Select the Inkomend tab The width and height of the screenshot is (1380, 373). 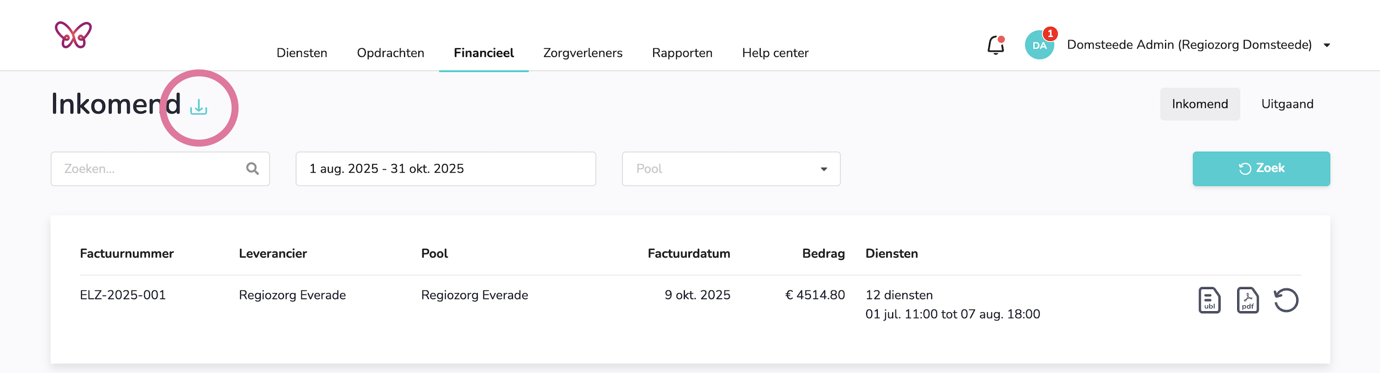click(1200, 104)
